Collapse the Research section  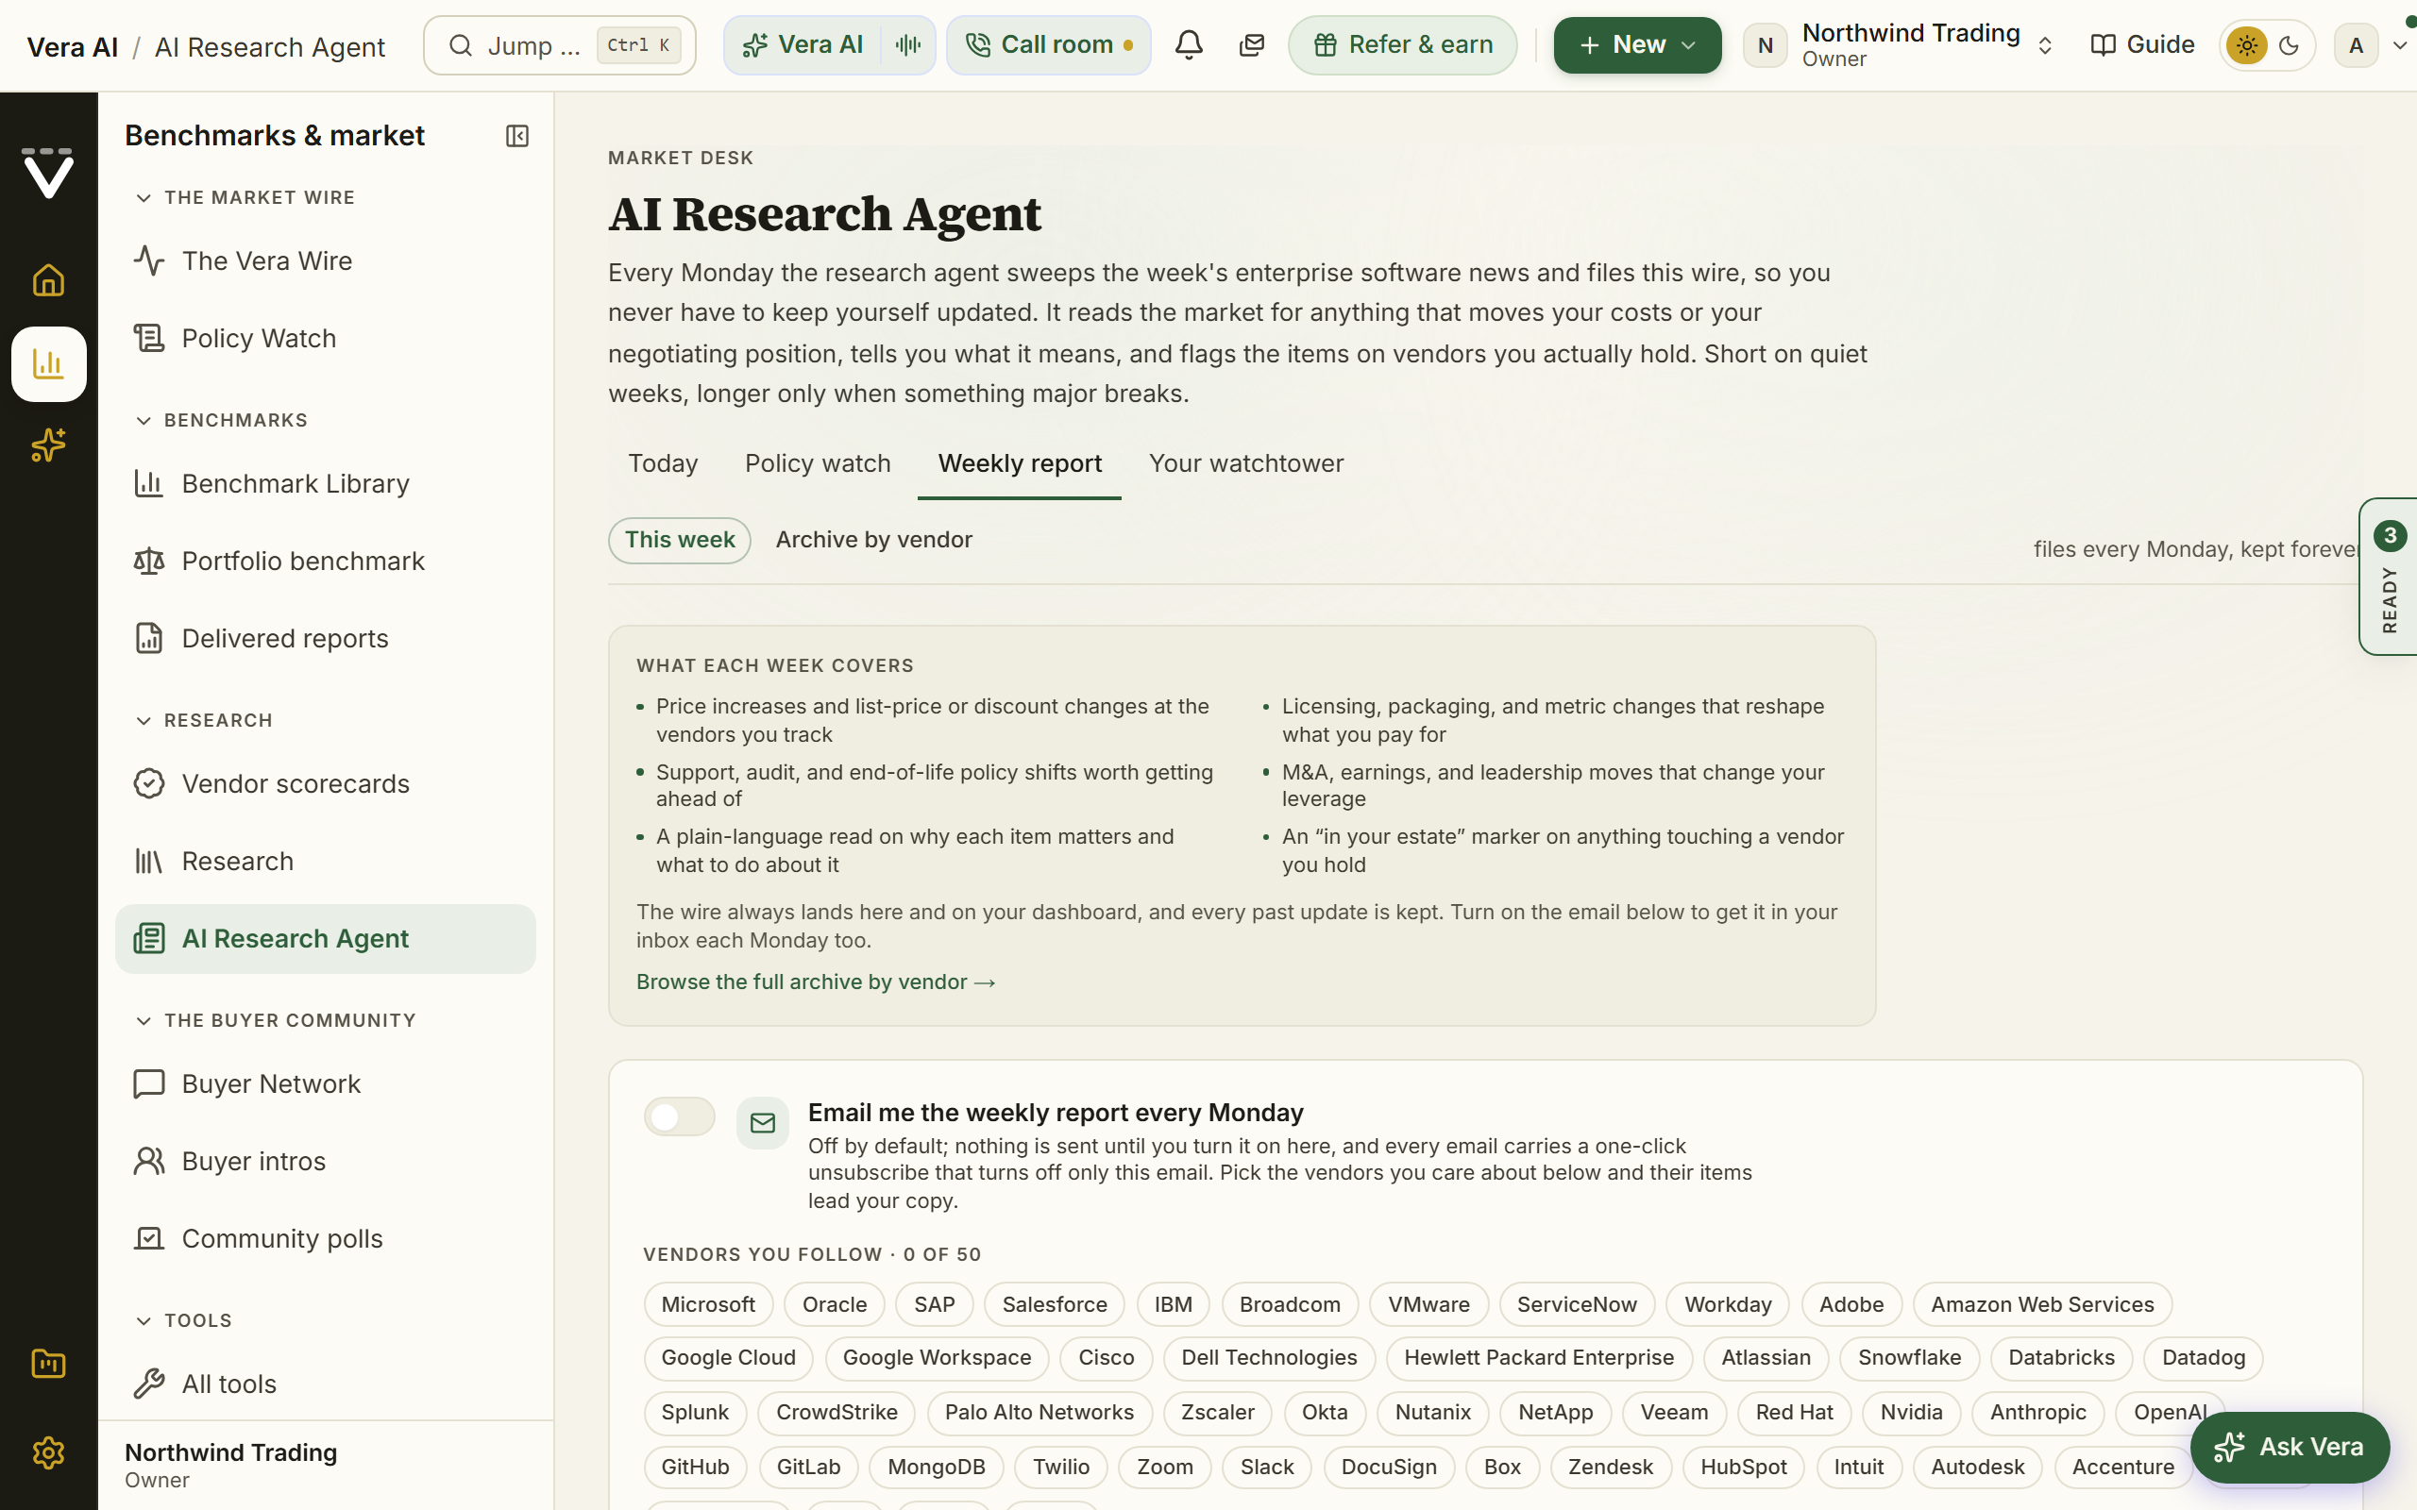204,721
